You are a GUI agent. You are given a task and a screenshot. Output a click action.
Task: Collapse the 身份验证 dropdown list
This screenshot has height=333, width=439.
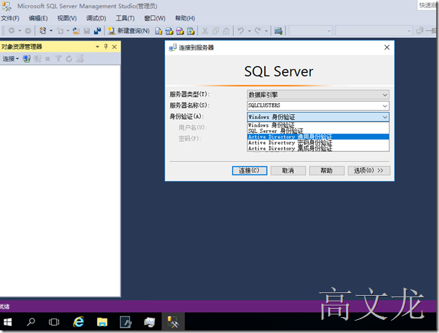pyautogui.click(x=385, y=117)
